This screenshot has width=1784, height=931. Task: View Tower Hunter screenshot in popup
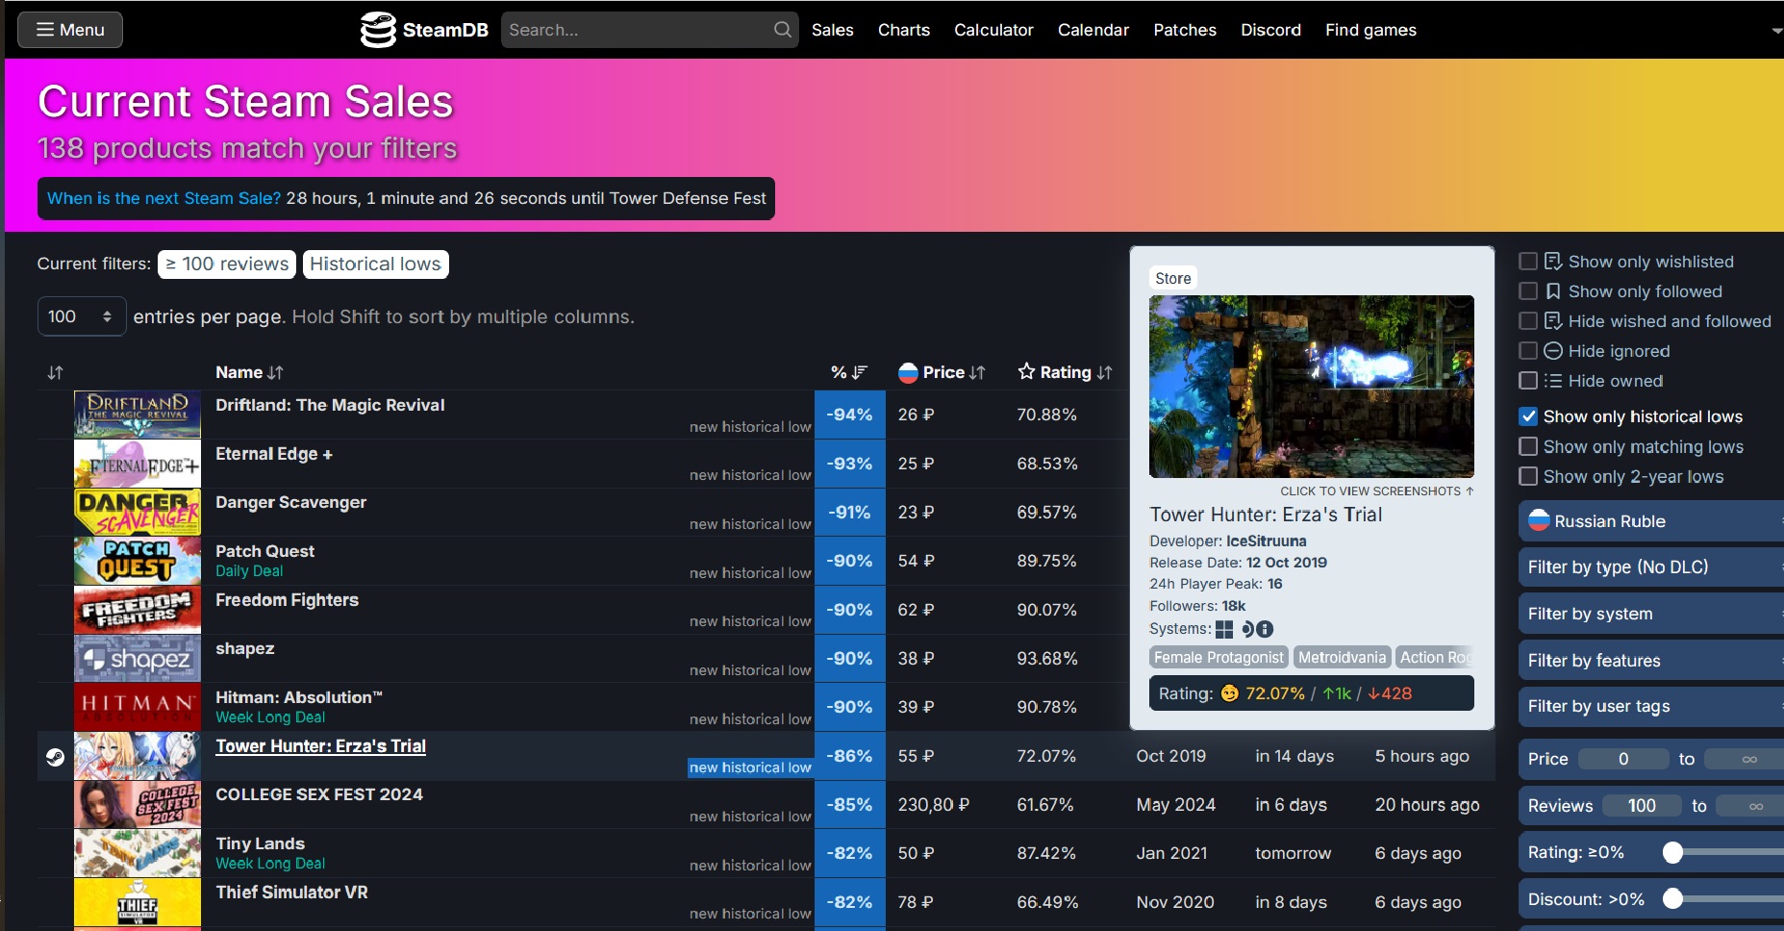click(x=1312, y=387)
